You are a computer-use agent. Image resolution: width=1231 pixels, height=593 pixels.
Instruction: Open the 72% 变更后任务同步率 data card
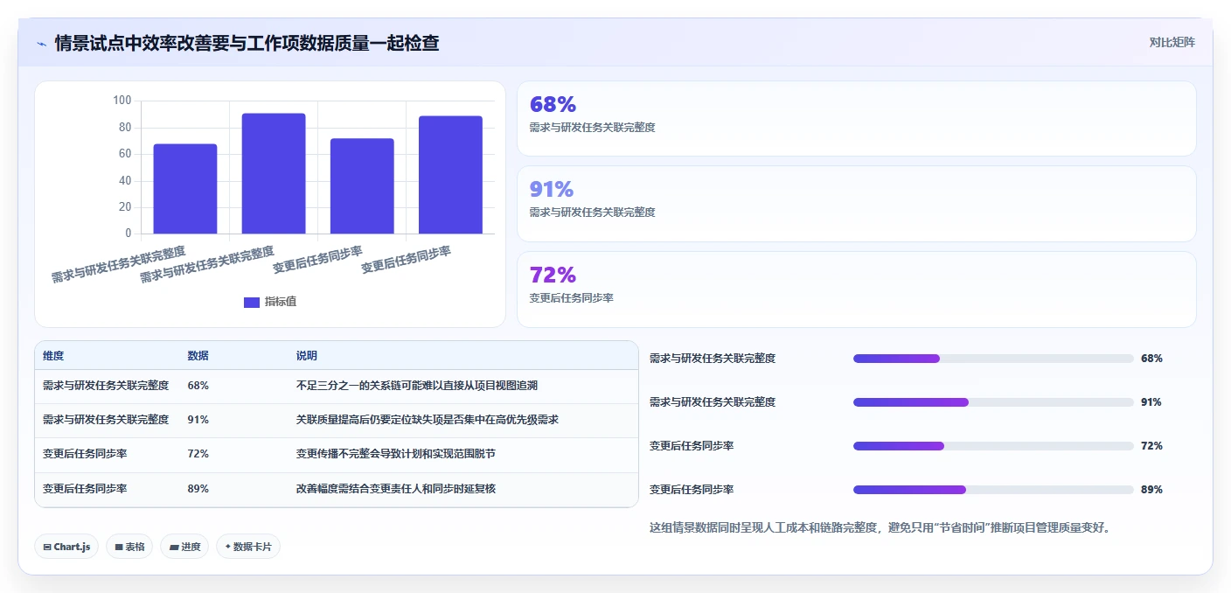[x=857, y=290]
